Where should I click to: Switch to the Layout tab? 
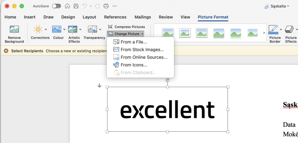89,17
